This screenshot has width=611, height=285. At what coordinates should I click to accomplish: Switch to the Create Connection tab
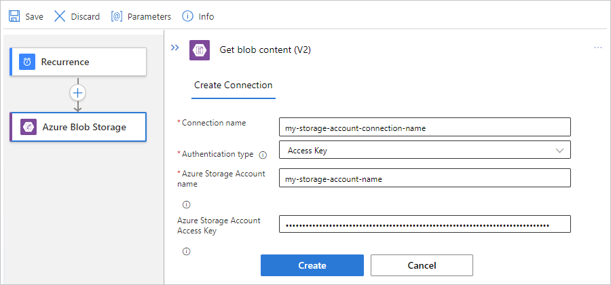[234, 85]
